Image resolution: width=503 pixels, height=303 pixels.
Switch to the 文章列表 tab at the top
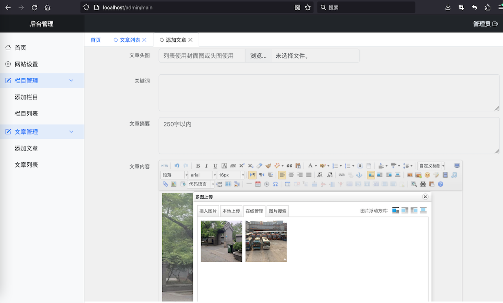click(x=130, y=39)
